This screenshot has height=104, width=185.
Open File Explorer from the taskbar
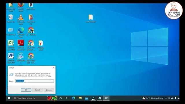coord(80,98)
